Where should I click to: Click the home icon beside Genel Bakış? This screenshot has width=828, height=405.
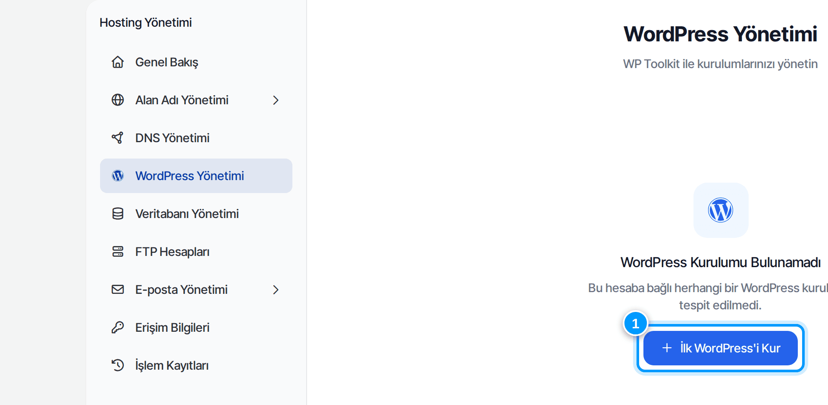point(118,62)
